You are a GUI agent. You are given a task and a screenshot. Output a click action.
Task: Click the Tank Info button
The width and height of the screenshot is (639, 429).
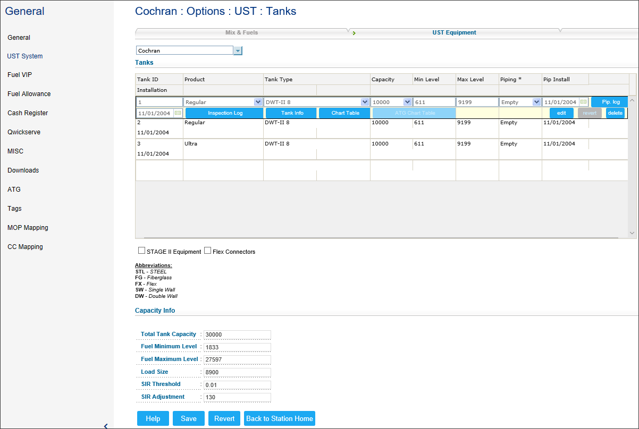tap(292, 113)
